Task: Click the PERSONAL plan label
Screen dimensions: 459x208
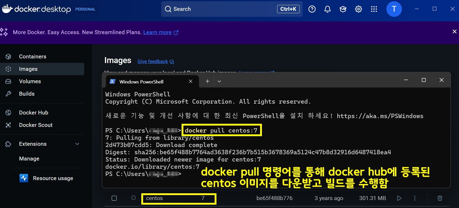Action: point(85,9)
